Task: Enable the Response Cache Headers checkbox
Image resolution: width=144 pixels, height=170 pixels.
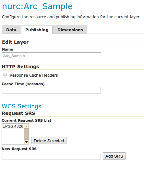Action: (5, 75)
